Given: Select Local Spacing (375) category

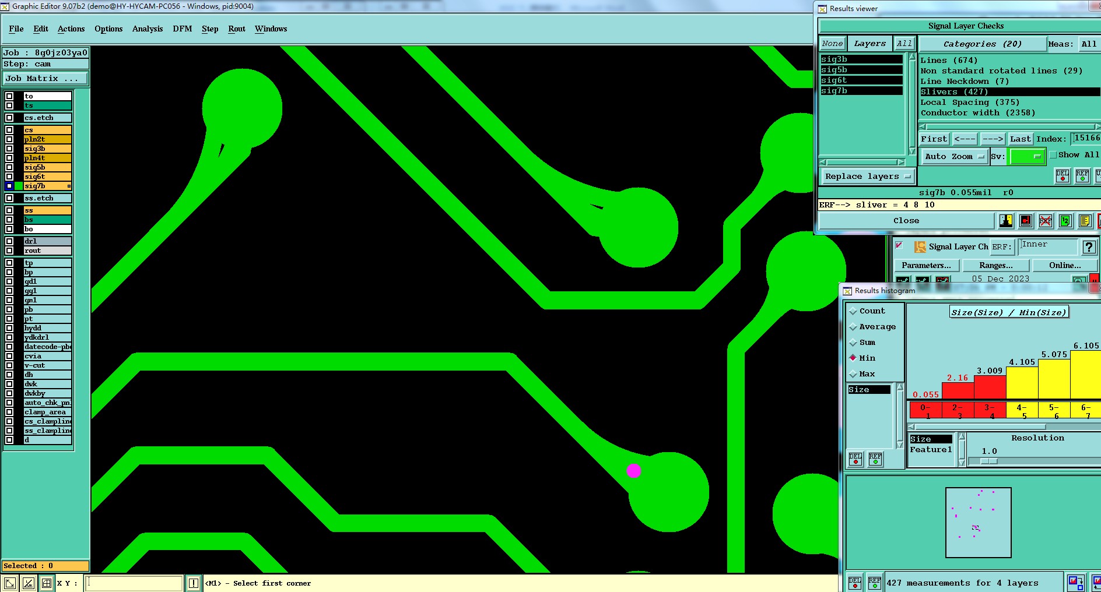Looking at the screenshot, I should tap(970, 103).
